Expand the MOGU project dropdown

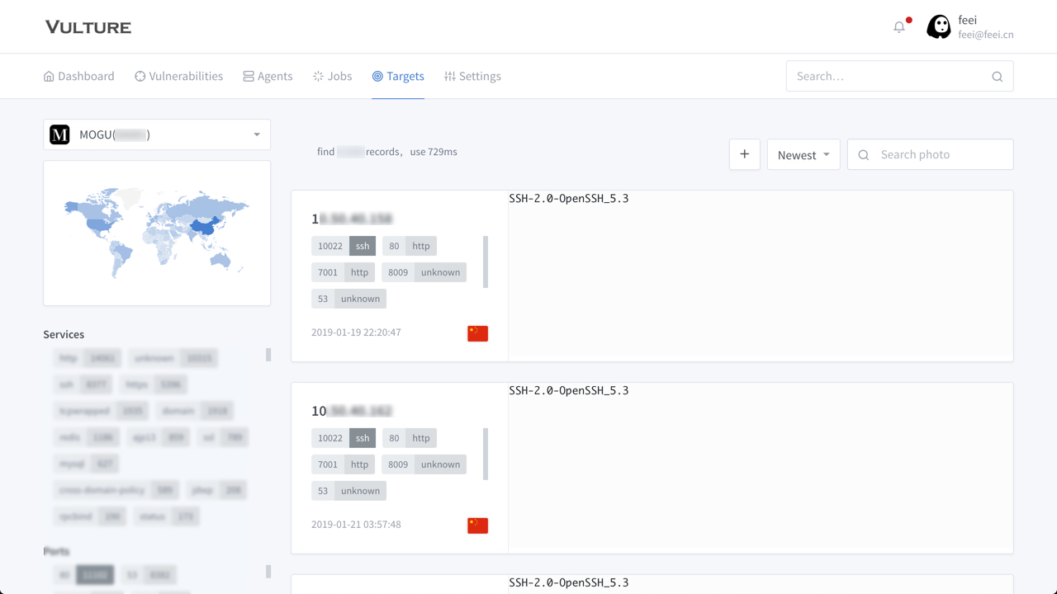(x=157, y=134)
